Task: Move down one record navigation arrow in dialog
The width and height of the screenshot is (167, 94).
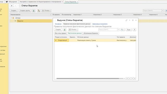Action: pyautogui.click(x=132, y=78)
